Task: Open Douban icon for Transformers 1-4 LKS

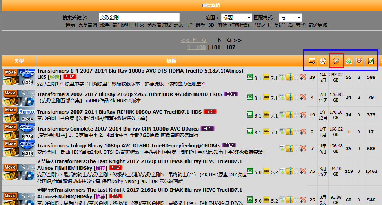Action: pyautogui.click(x=250, y=77)
